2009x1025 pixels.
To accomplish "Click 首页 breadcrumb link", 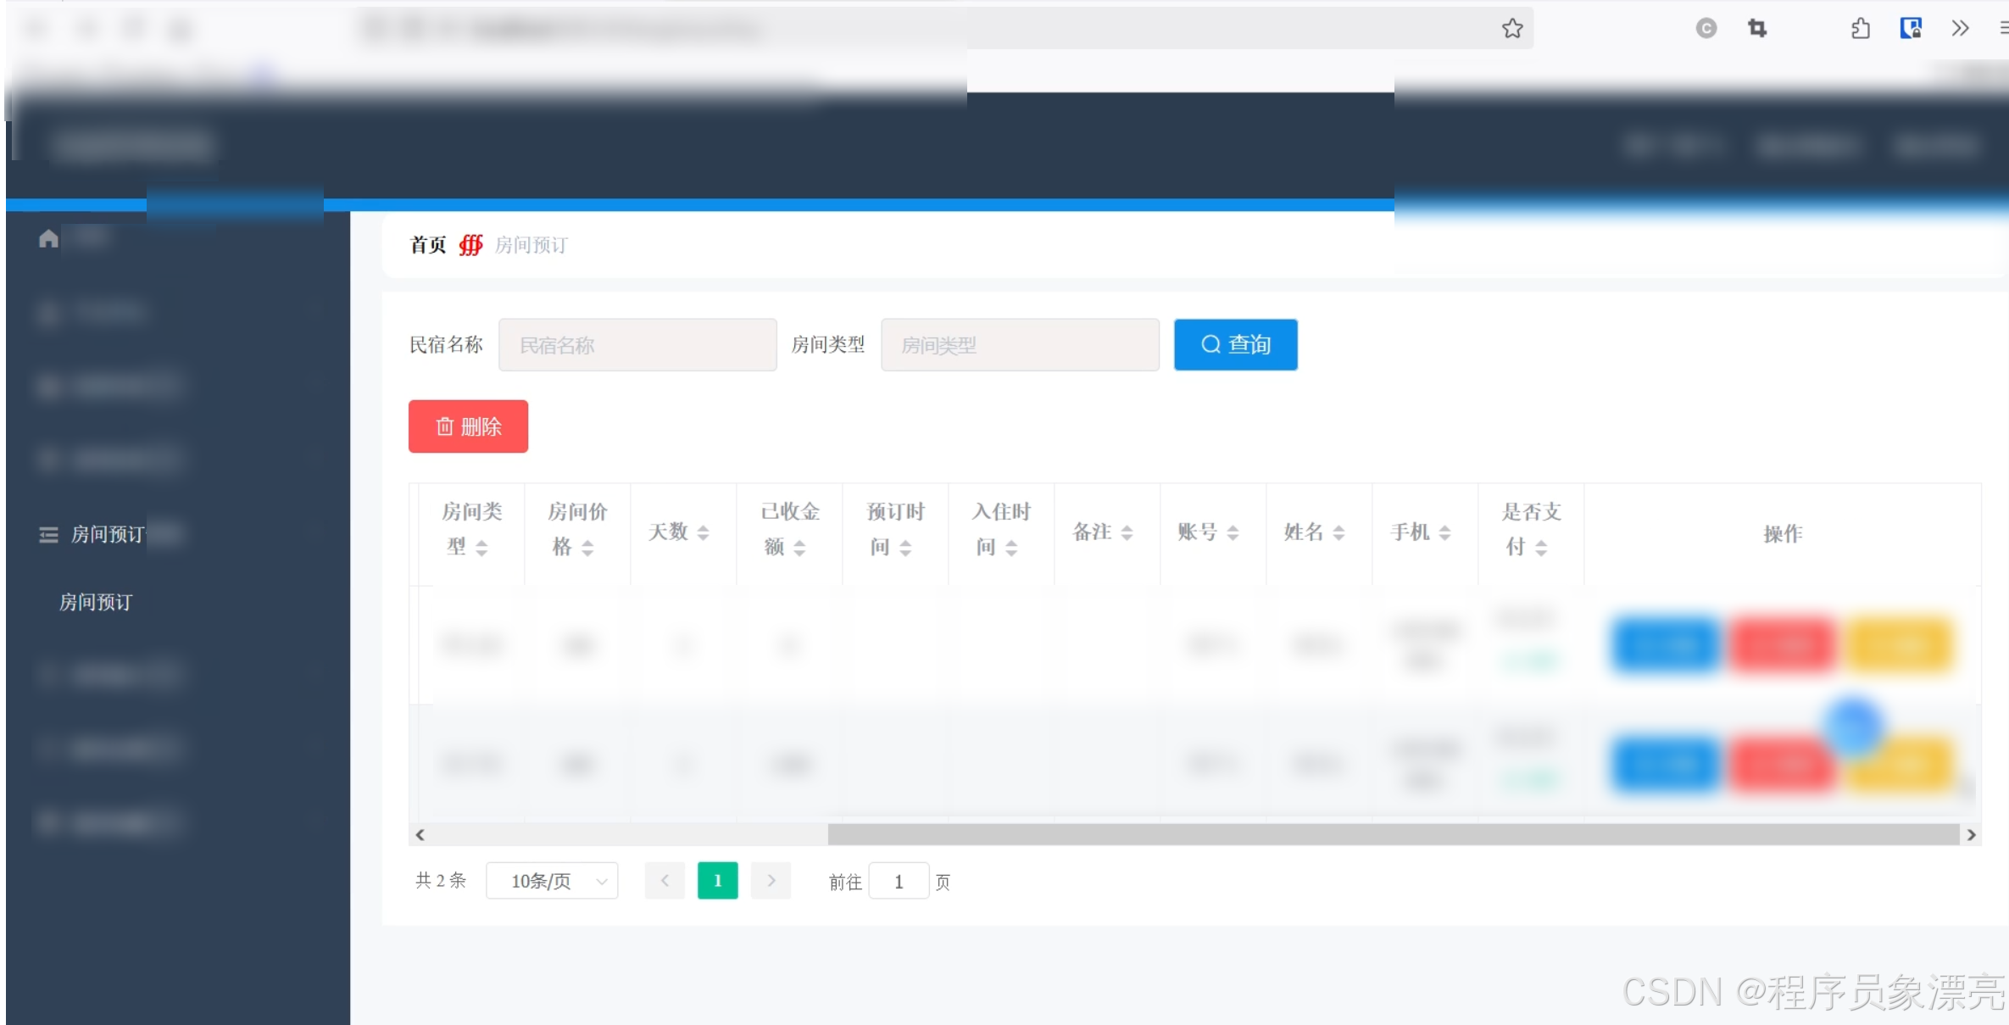I will [428, 245].
